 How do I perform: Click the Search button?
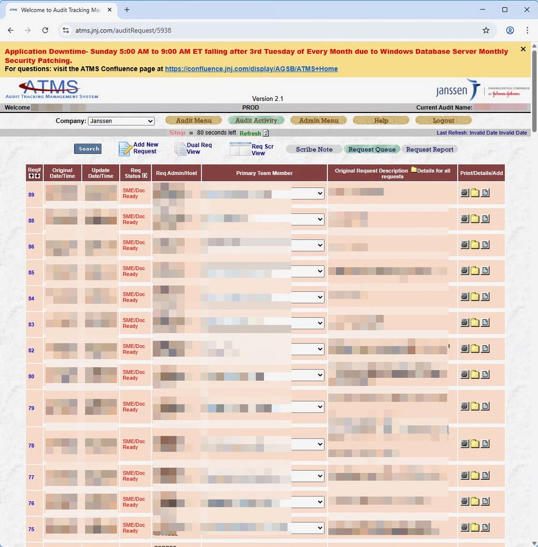coord(88,149)
